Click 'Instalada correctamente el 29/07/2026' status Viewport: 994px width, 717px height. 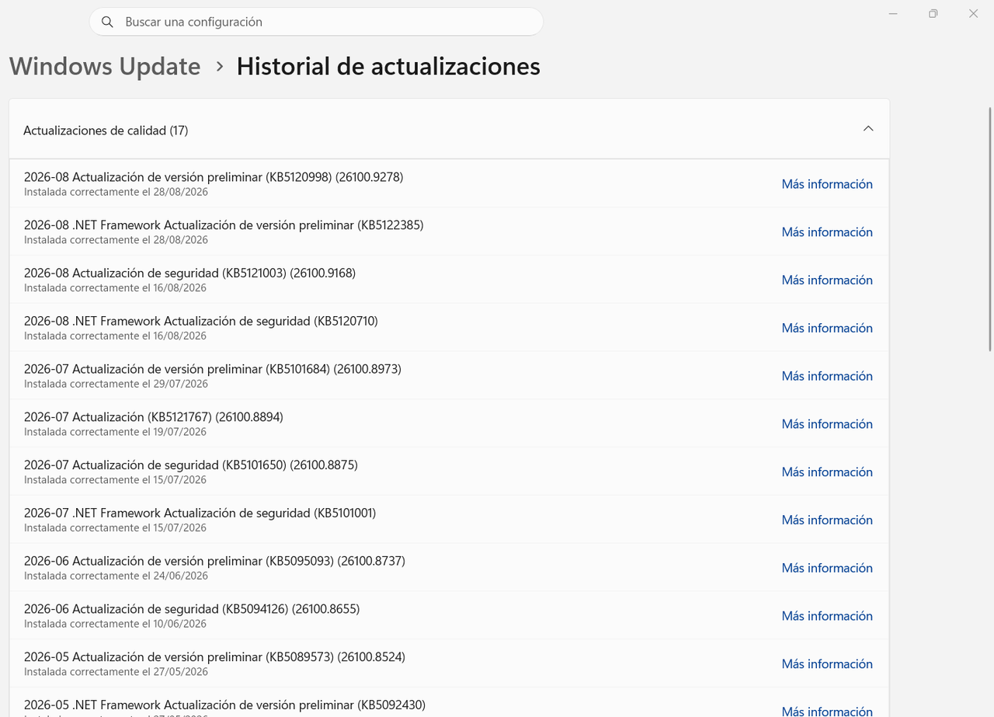116,384
